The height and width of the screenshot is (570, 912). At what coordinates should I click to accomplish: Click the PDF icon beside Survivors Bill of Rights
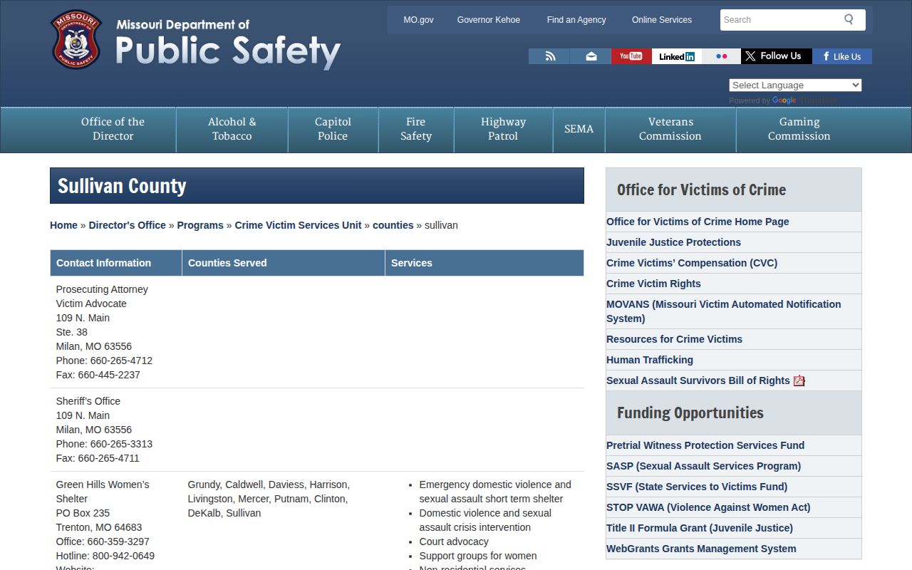(799, 380)
